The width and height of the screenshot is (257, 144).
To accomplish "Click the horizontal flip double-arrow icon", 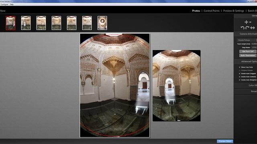I will (253, 28).
